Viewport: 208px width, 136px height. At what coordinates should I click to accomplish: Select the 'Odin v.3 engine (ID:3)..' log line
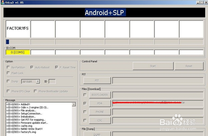[27, 107]
